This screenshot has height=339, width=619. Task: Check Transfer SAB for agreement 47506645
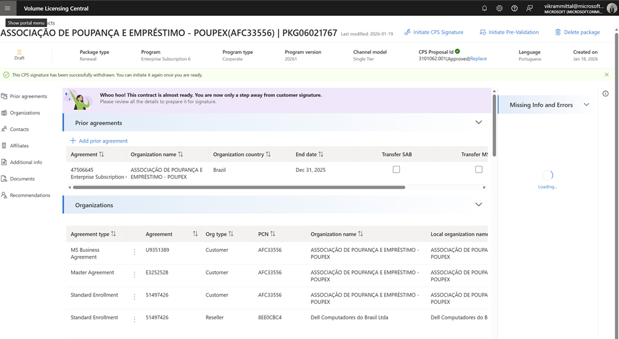[x=396, y=169]
